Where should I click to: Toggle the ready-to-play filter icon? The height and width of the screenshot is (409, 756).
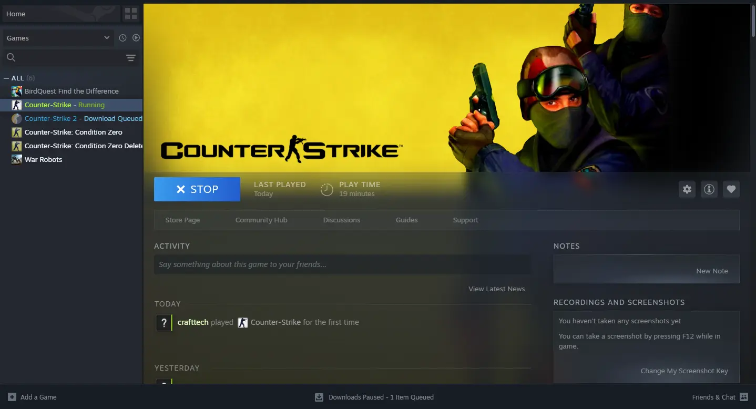pos(136,38)
